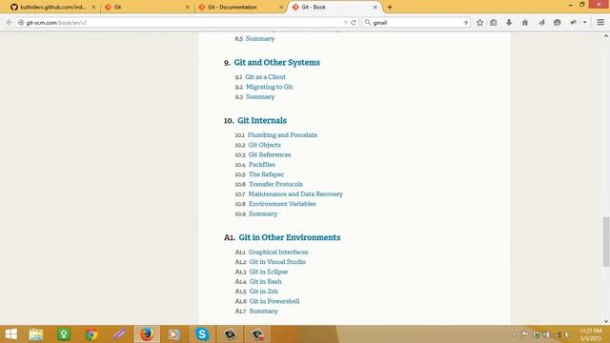Viewport: 610px width, 343px height.
Task: Open Firefox from the taskbar
Action: (147, 334)
